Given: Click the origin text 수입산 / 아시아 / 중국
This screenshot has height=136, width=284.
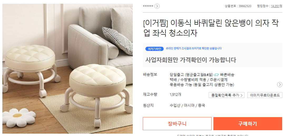Looking at the screenshot, I should [x=188, y=106].
